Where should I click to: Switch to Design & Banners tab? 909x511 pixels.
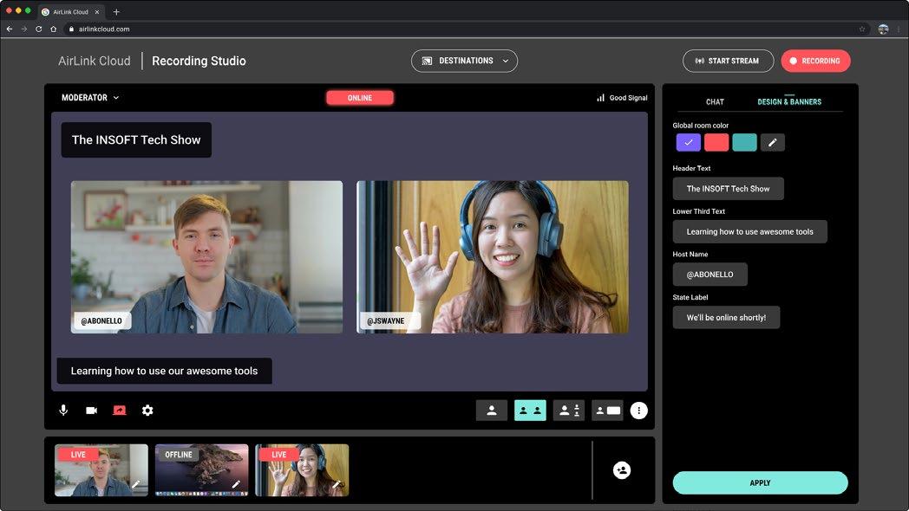tap(789, 102)
